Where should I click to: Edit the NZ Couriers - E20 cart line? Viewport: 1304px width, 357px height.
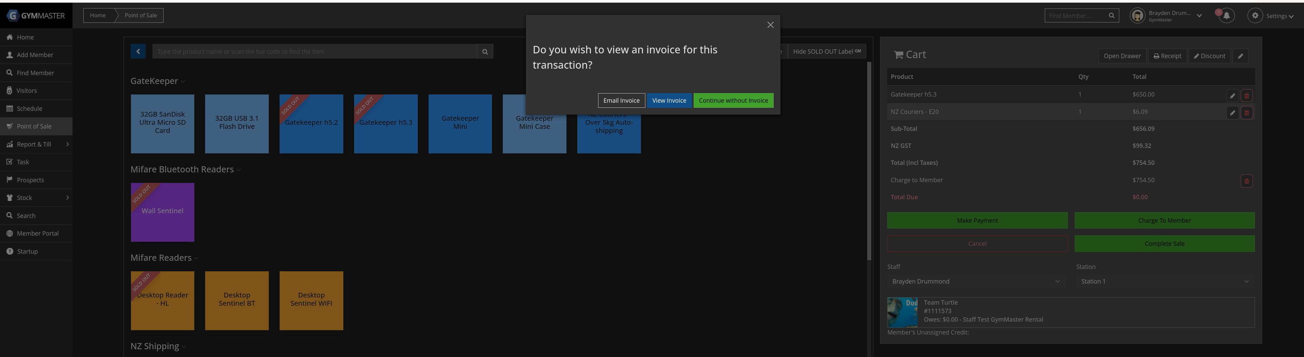click(x=1232, y=113)
